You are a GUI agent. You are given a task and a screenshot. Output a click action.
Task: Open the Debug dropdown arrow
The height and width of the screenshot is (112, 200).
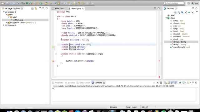[x=24, y=3]
